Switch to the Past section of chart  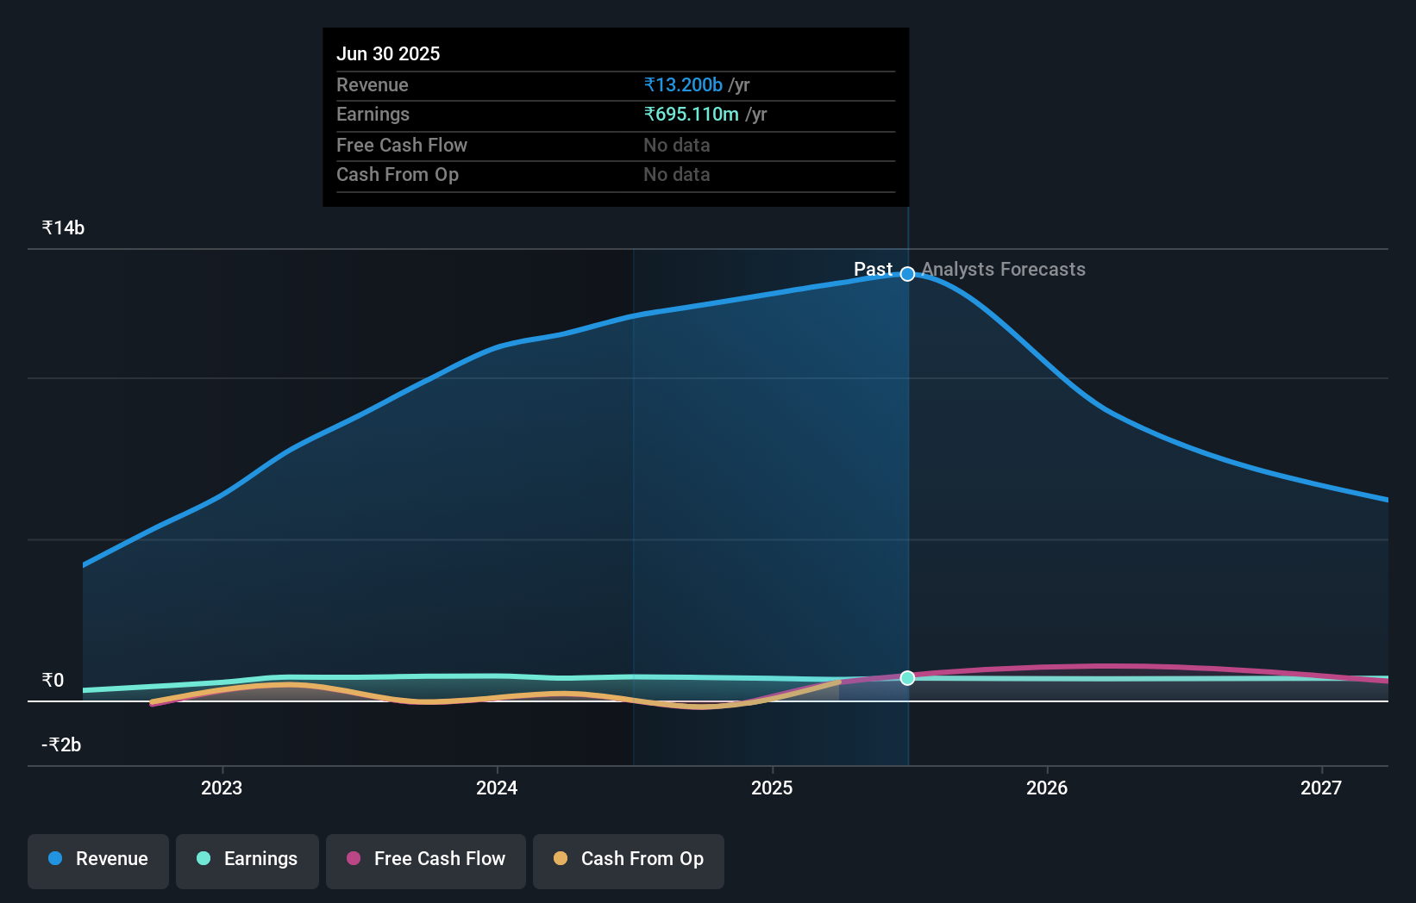click(872, 269)
